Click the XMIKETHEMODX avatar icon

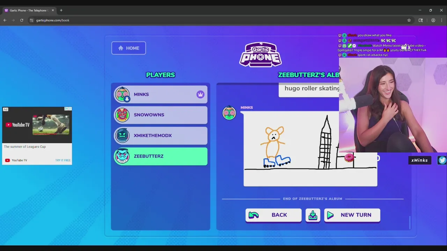(123, 135)
